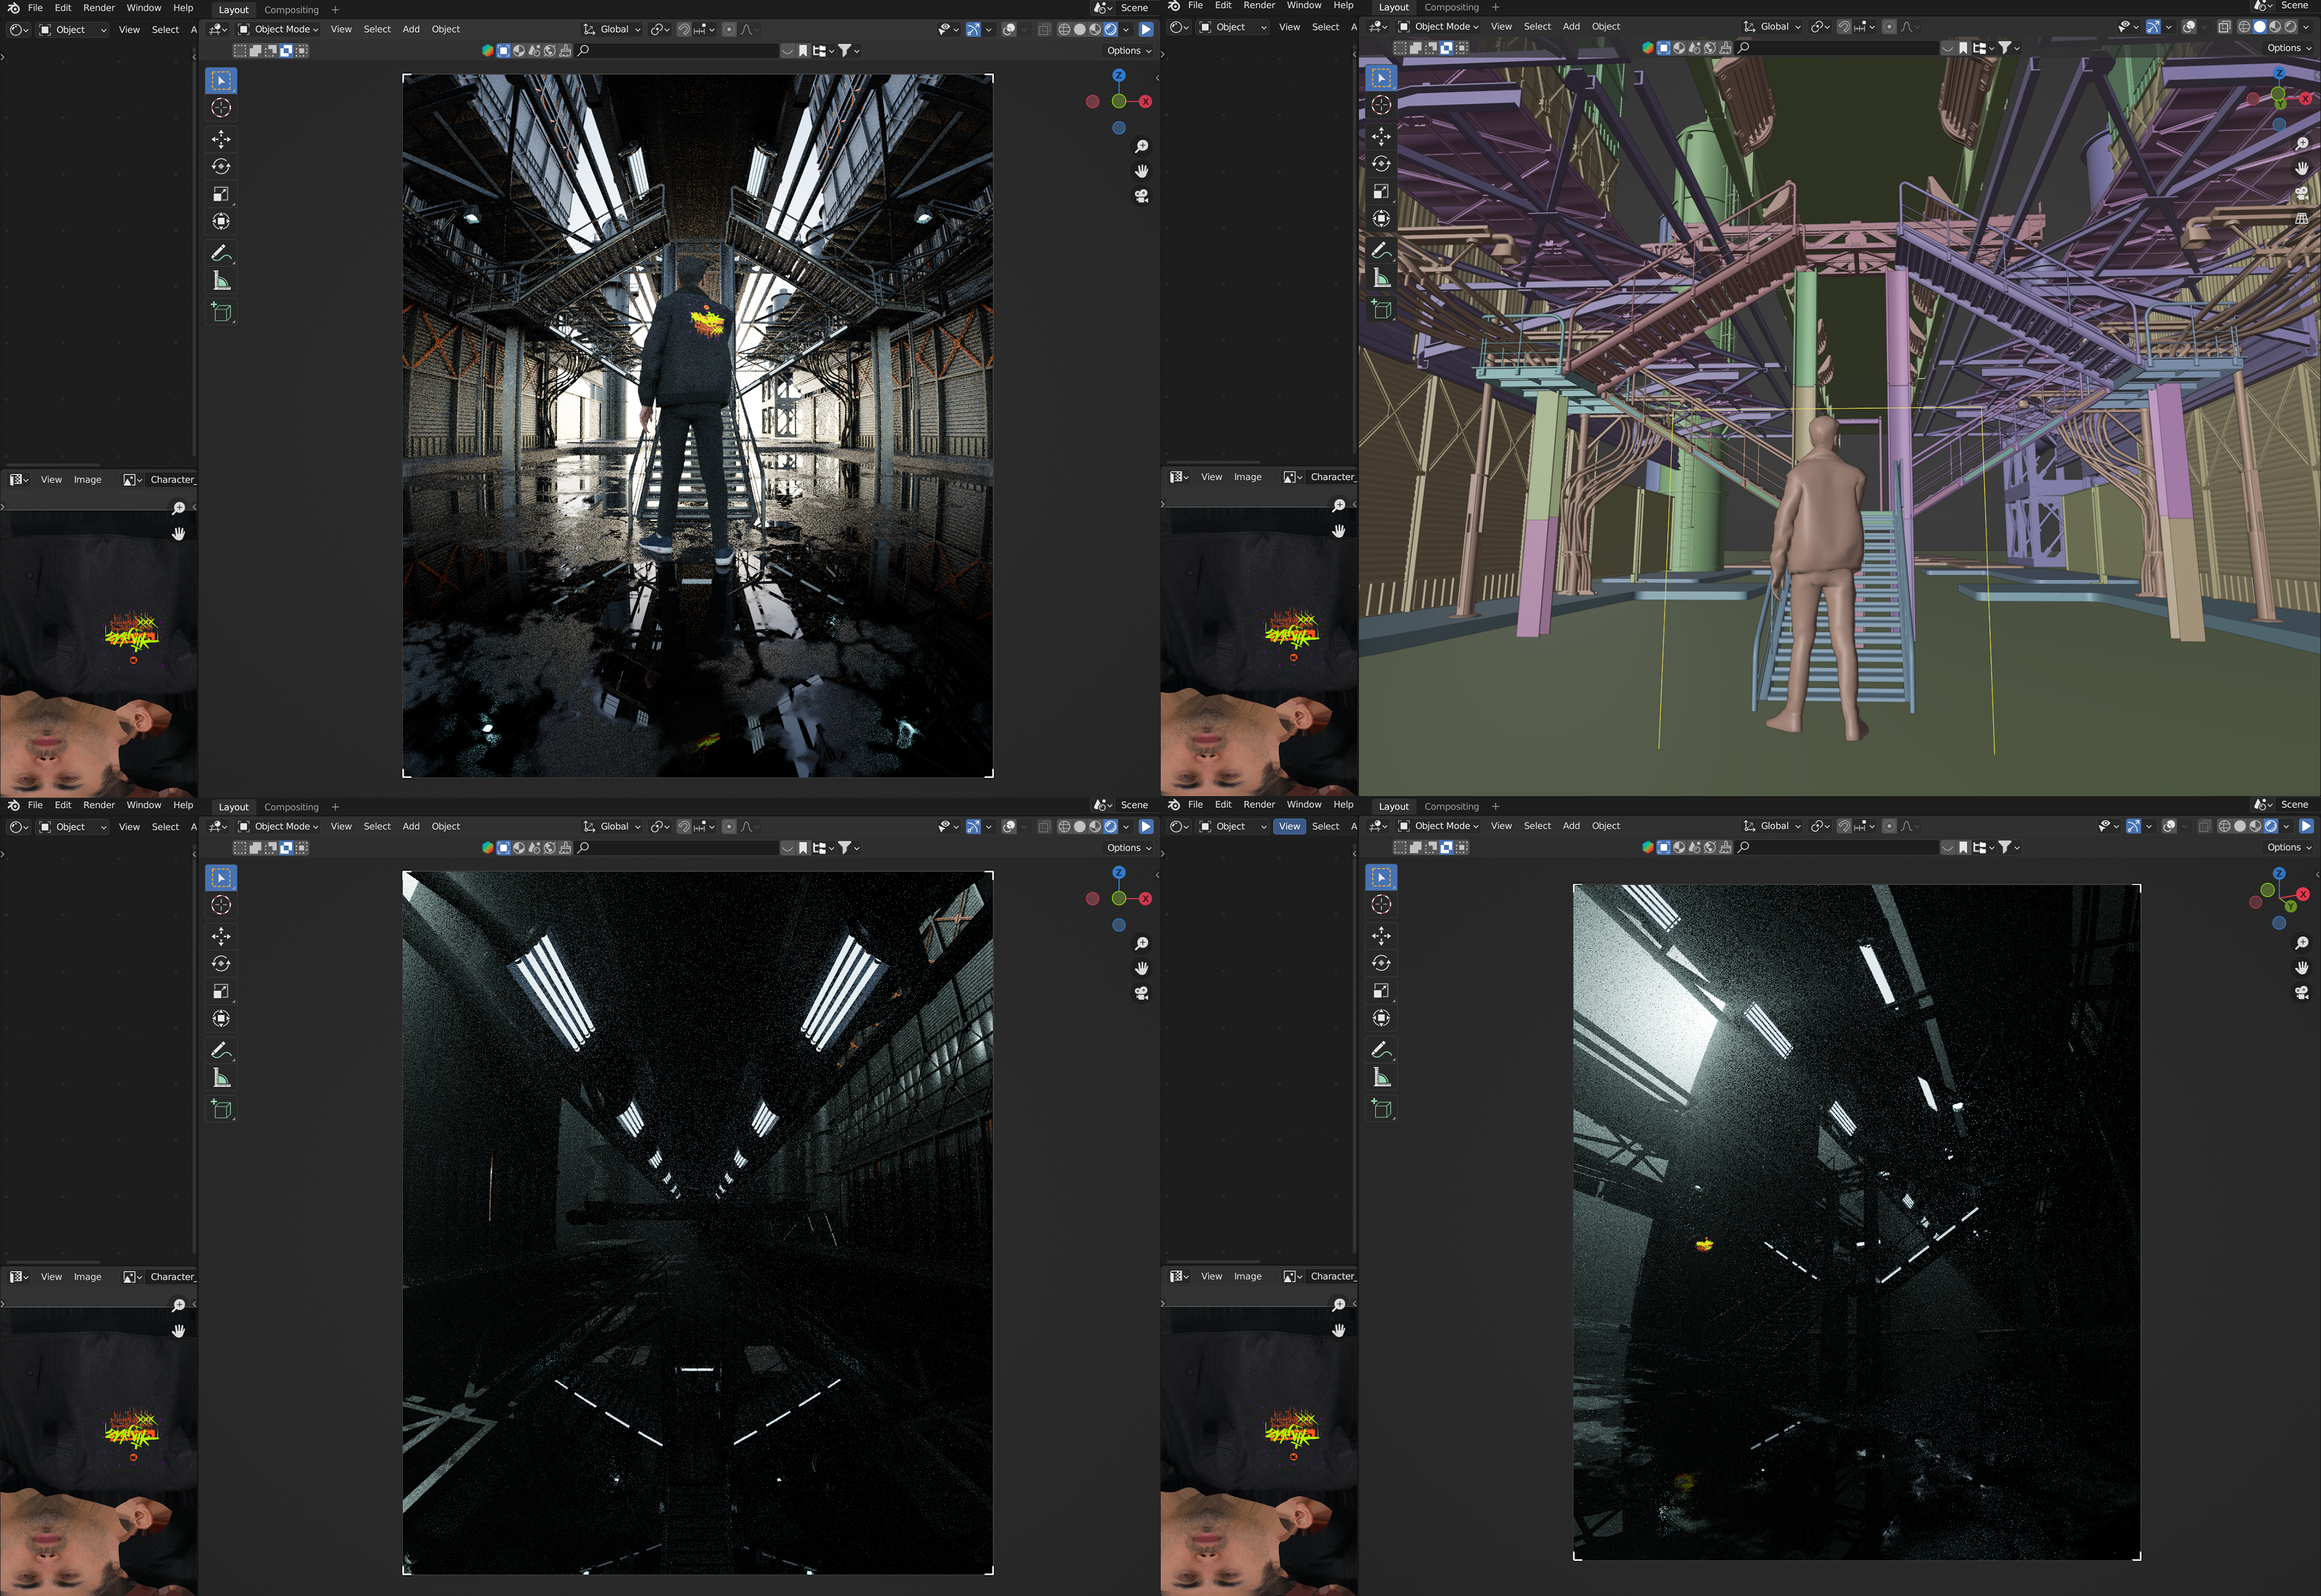The image size is (2321, 1596).
Task: Choose the Add Cube tool in the bottom-right viewport
Action: (1381, 1108)
